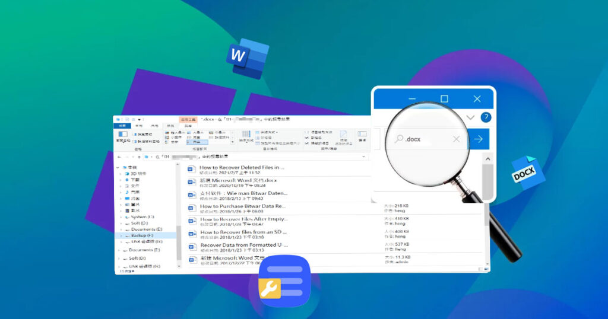The height and width of the screenshot is (319, 608).
Task: Choose Tiles layout in ribbon
Action: [x=172, y=142]
